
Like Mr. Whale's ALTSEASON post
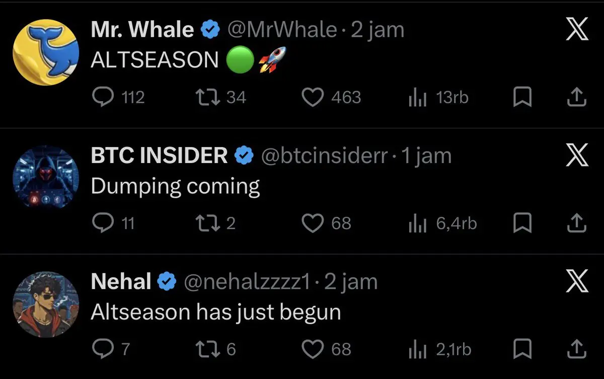pyautogui.click(x=312, y=97)
